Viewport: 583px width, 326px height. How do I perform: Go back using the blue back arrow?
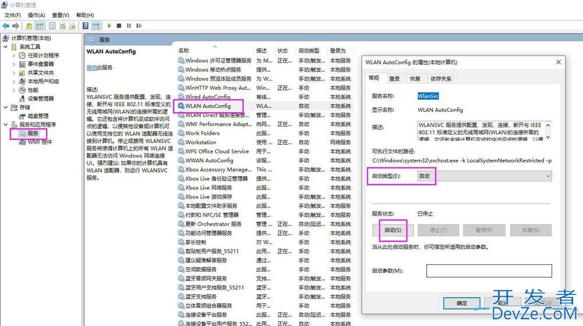click(6, 26)
